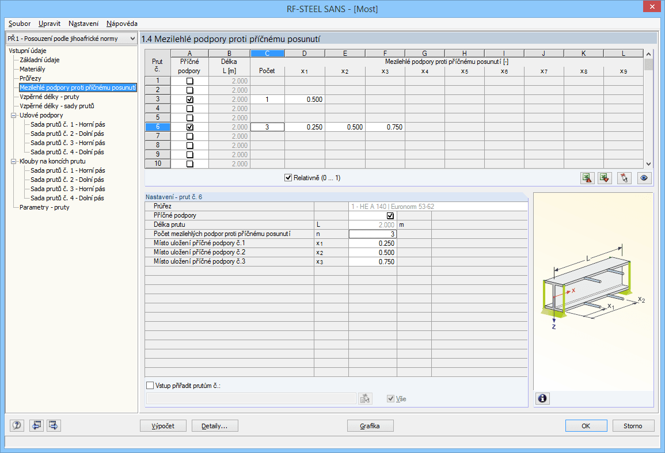Viewport: 665px width, 453px height.
Task: Open Průřezy in the navigator tree
Action: [x=30, y=78]
